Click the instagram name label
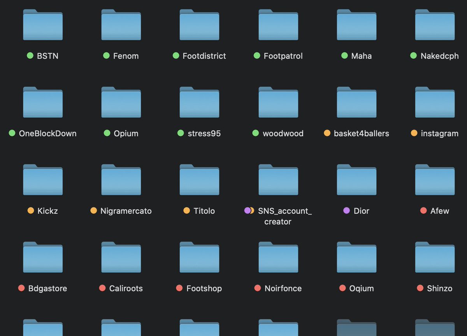The width and height of the screenshot is (467, 336). click(x=440, y=134)
